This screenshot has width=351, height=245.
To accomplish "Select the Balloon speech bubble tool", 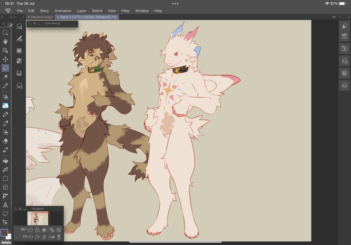I will tap(5, 214).
